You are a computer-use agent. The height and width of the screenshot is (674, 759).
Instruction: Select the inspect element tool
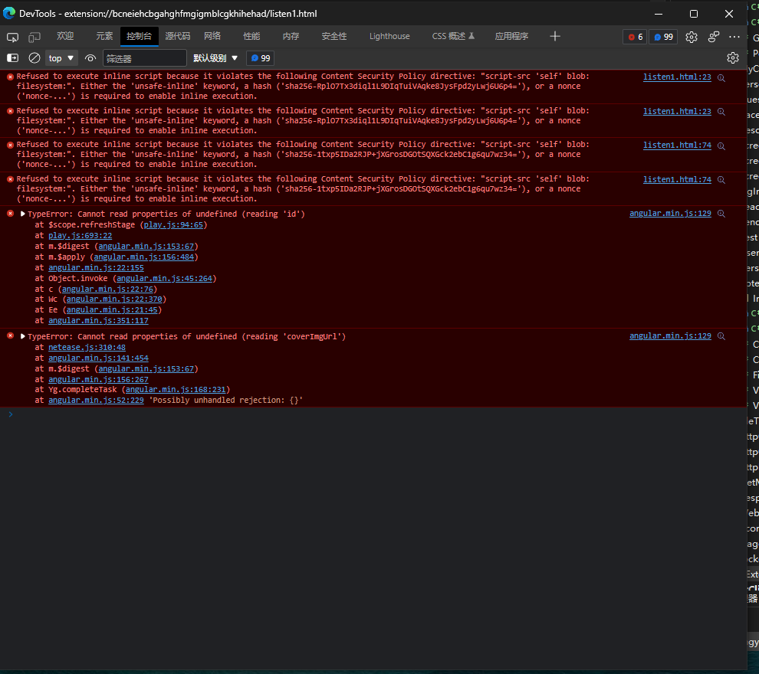12,36
